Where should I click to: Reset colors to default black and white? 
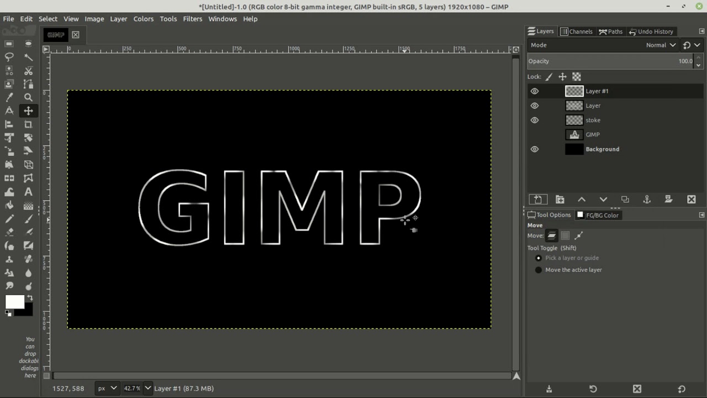point(8,313)
